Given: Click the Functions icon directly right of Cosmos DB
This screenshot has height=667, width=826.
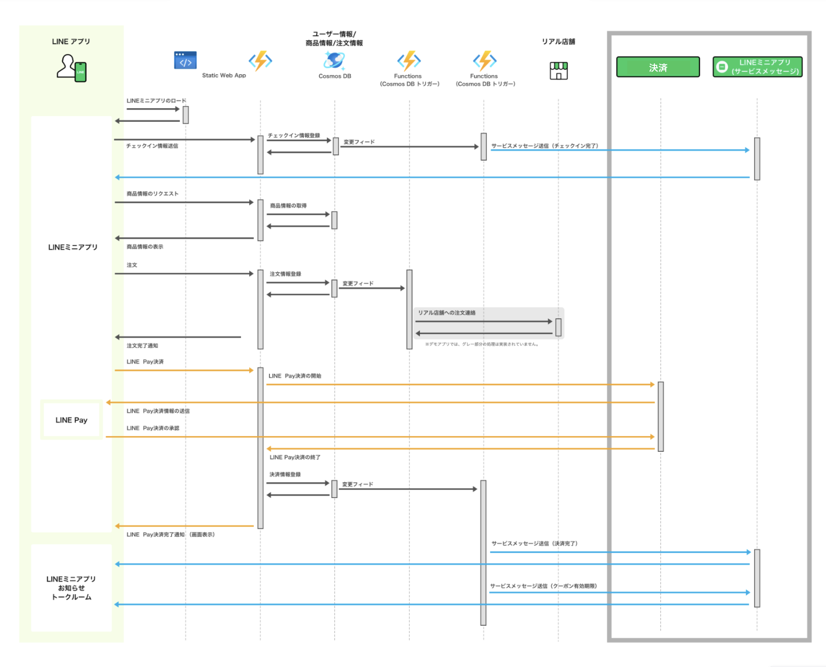Looking at the screenshot, I should (x=409, y=61).
